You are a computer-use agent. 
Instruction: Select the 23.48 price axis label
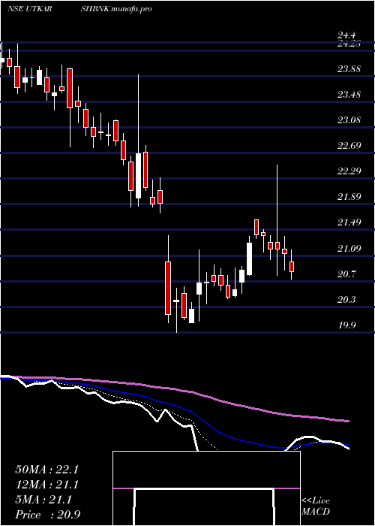349,95
